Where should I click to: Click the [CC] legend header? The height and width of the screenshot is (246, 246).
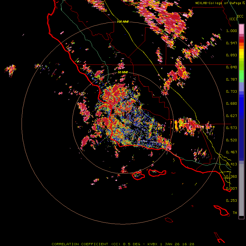tap(233, 19)
